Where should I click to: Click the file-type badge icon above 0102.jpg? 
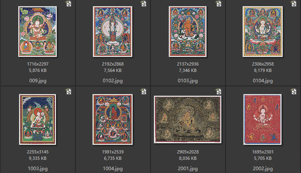coord(144,4)
